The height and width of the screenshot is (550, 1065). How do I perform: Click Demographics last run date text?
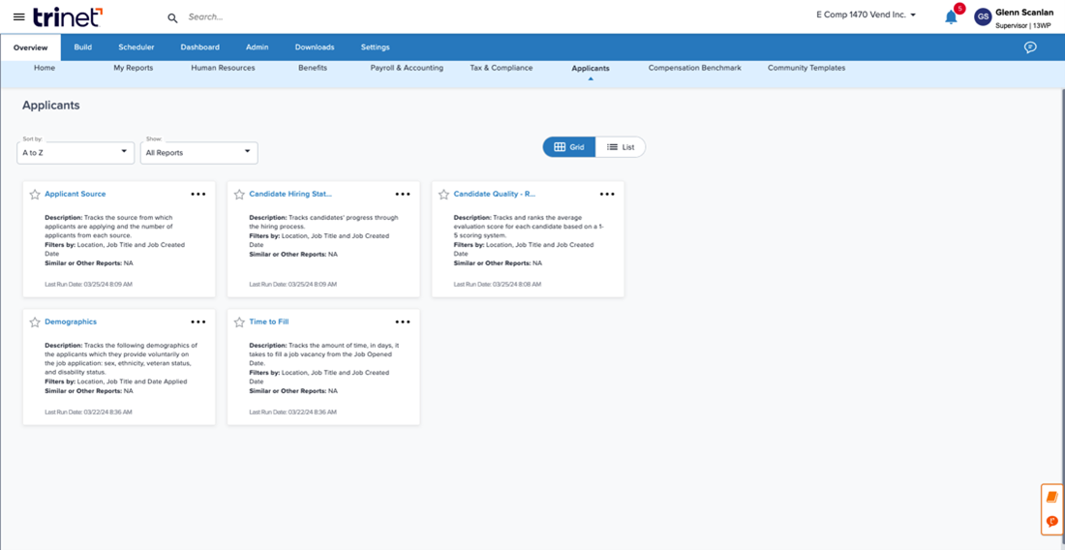point(89,412)
